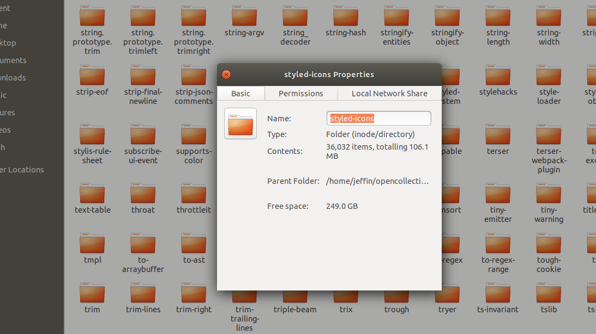
Task: Select the tough-cookie folder
Action: tap(549, 253)
